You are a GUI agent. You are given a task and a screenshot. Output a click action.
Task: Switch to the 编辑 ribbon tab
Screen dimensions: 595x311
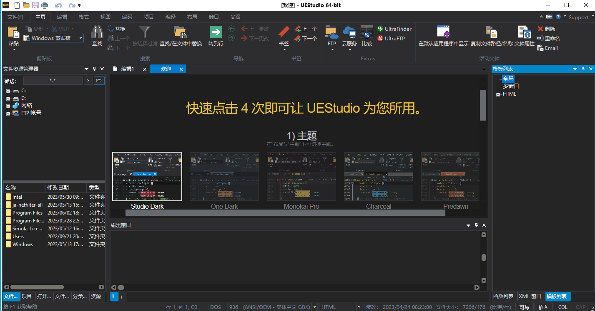click(x=62, y=17)
